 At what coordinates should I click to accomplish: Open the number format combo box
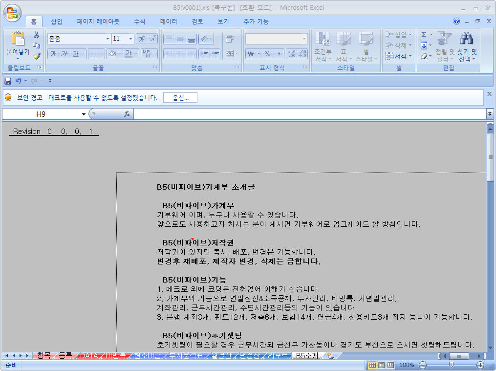(276, 39)
